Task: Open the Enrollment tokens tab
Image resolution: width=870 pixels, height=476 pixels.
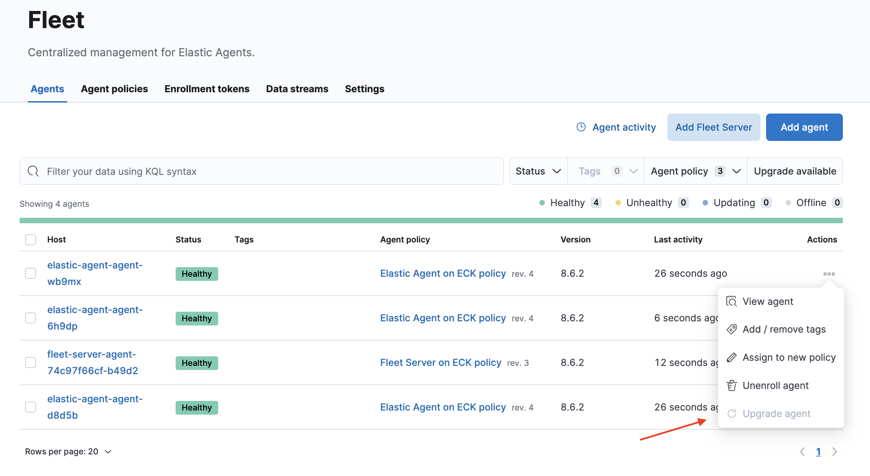Action: pyautogui.click(x=207, y=89)
